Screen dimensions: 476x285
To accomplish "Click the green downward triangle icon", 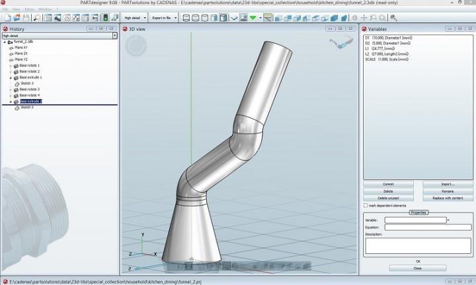I will tap(253, 18).
